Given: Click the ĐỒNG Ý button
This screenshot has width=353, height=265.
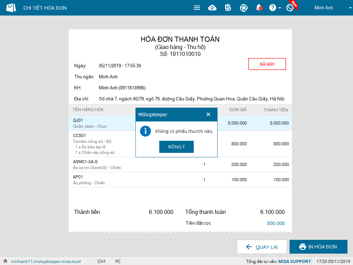Looking at the screenshot, I should pyautogui.click(x=176, y=147).
